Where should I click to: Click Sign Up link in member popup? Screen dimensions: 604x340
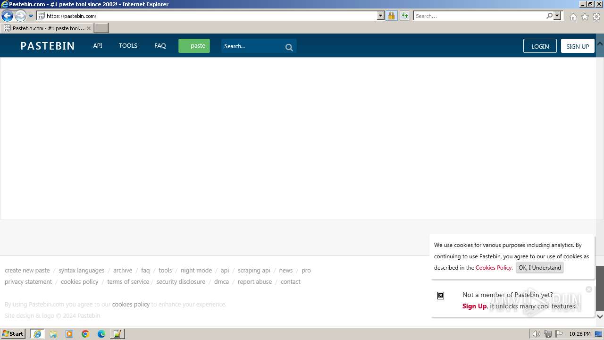[474, 306]
